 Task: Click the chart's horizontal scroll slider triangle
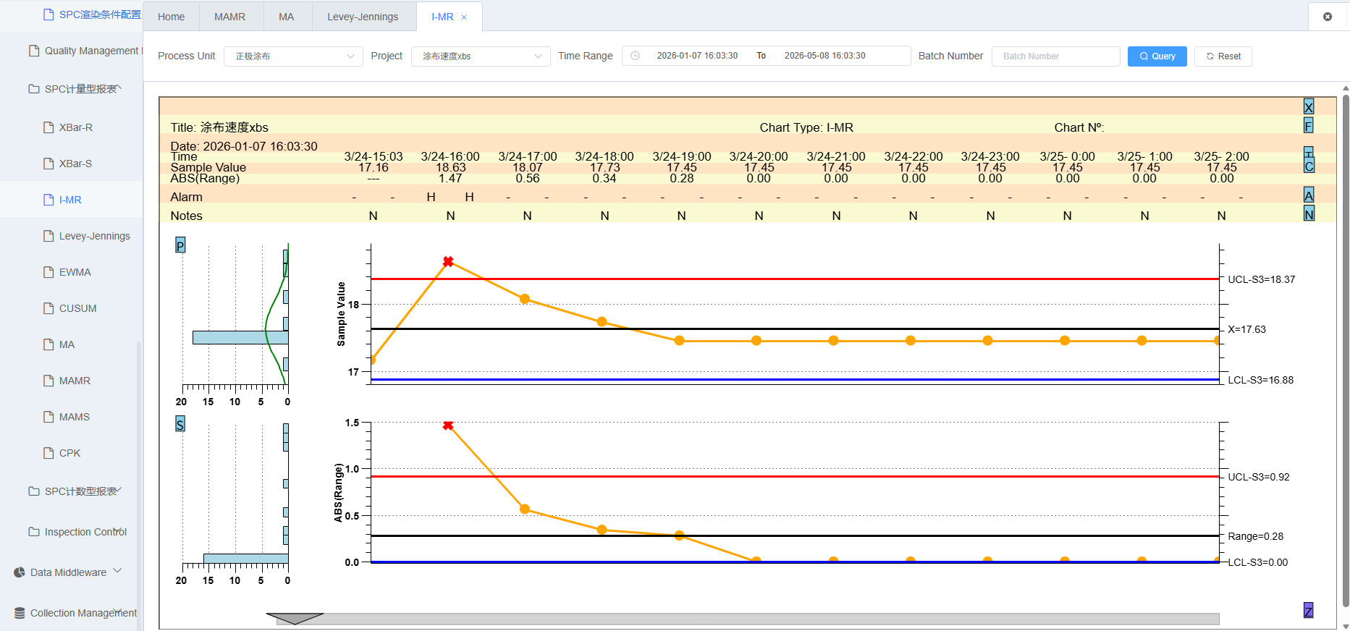coord(295,619)
